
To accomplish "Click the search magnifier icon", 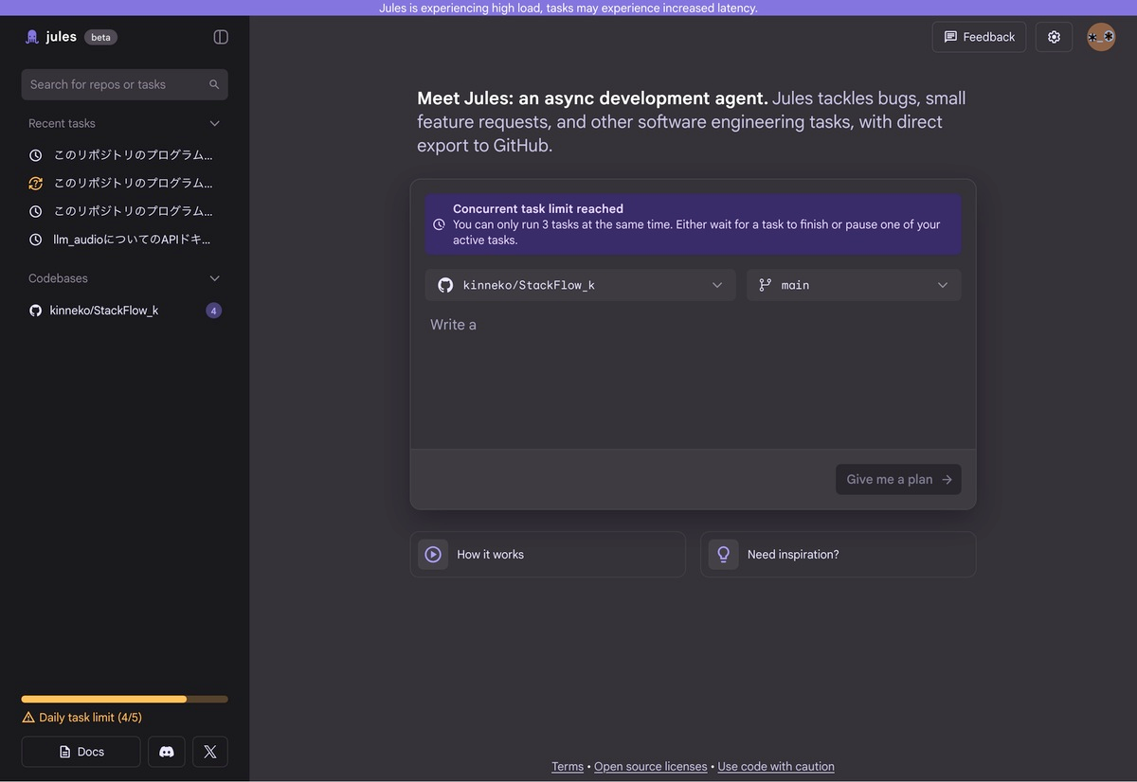I will click(x=214, y=84).
